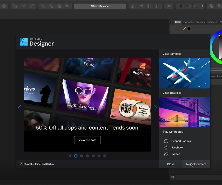Click the Subtract boolean operation icon
The width and height of the screenshot is (222, 185).
(219, 6)
